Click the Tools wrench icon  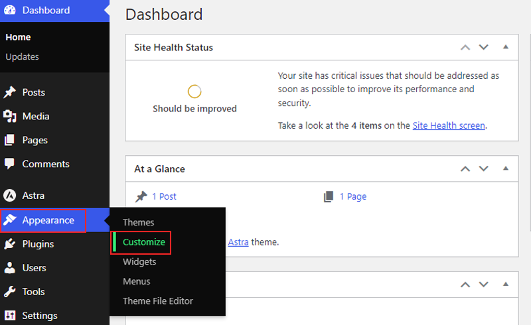[10, 292]
